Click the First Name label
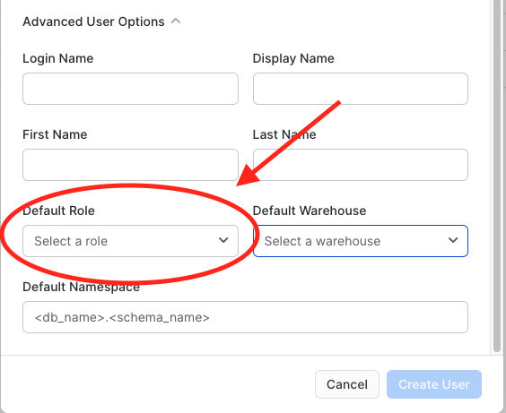The height and width of the screenshot is (413, 506). 55,134
